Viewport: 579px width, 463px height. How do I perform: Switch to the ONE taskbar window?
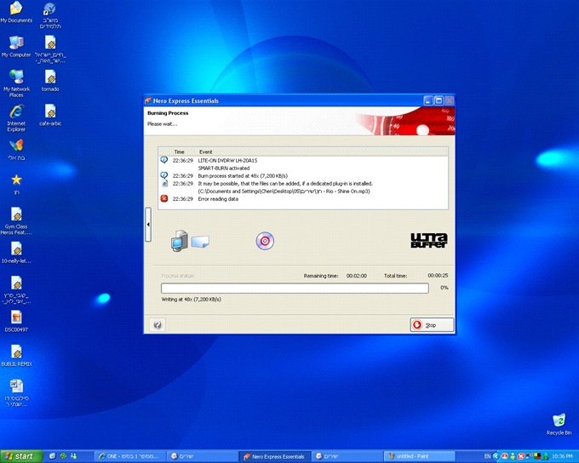(128, 456)
